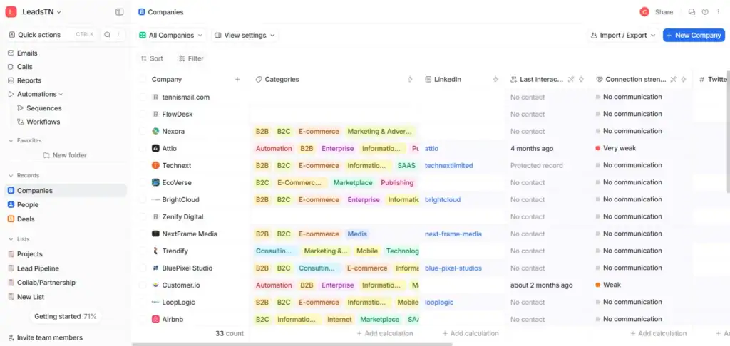The height and width of the screenshot is (346, 730).
Task: Click the LoopLogic company logo
Action: click(156, 303)
